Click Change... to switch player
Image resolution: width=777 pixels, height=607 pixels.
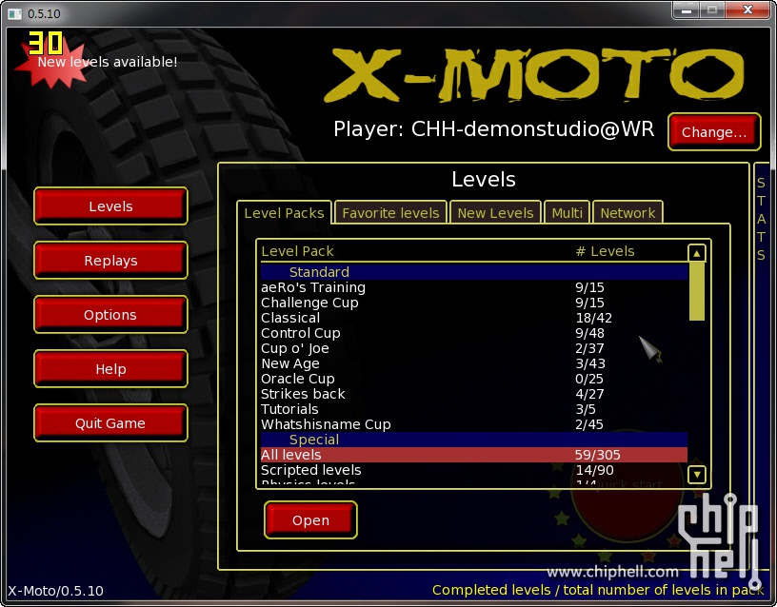click(714, 131)
